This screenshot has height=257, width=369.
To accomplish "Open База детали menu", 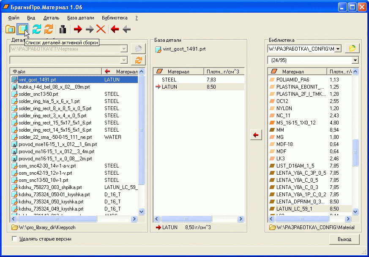I will point(81,18).
